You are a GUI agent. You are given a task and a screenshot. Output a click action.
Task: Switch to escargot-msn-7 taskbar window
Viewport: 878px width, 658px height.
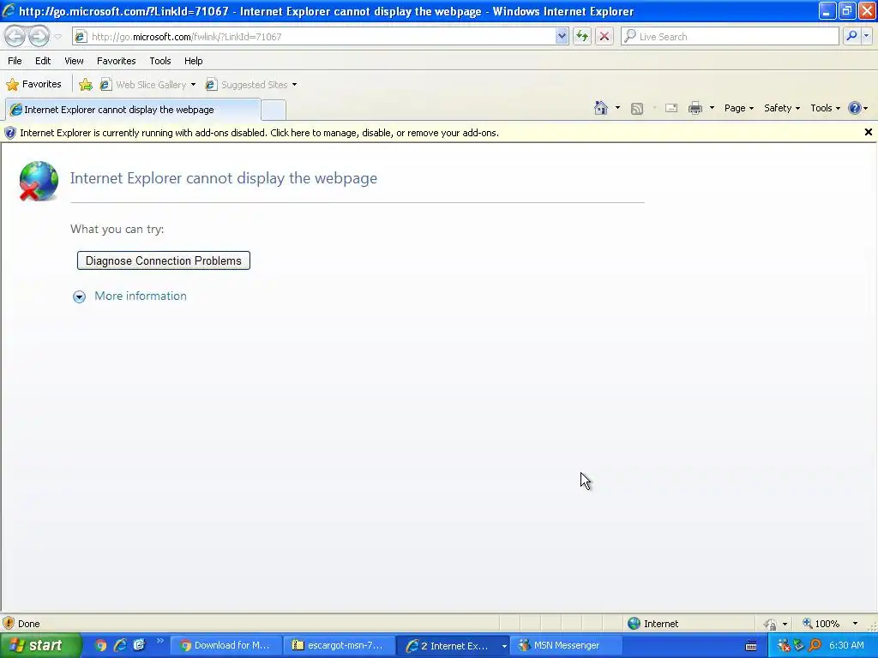tap(338, 645)
